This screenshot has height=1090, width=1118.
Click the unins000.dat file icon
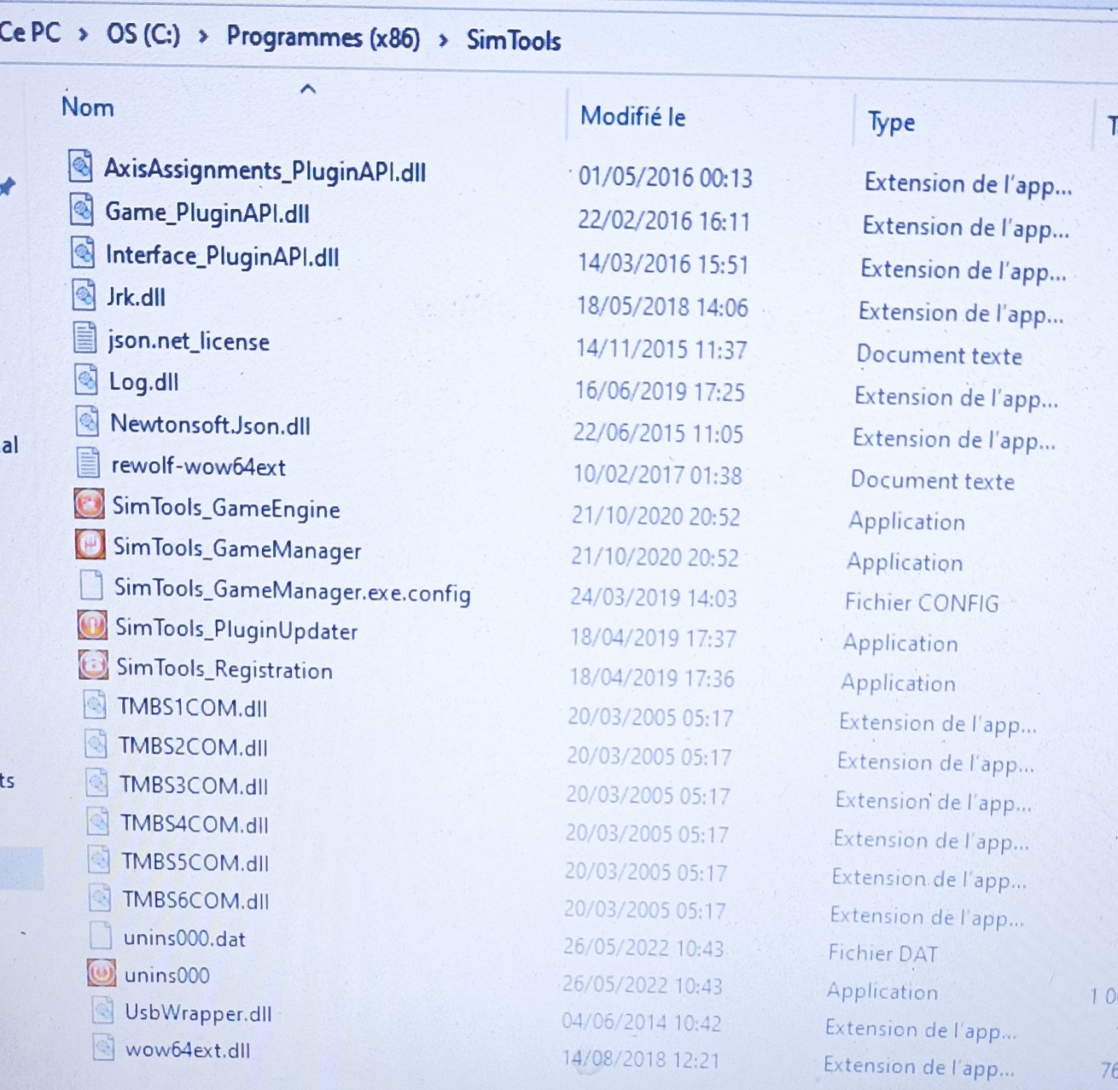pyautogui.click(x=101, y=935)
